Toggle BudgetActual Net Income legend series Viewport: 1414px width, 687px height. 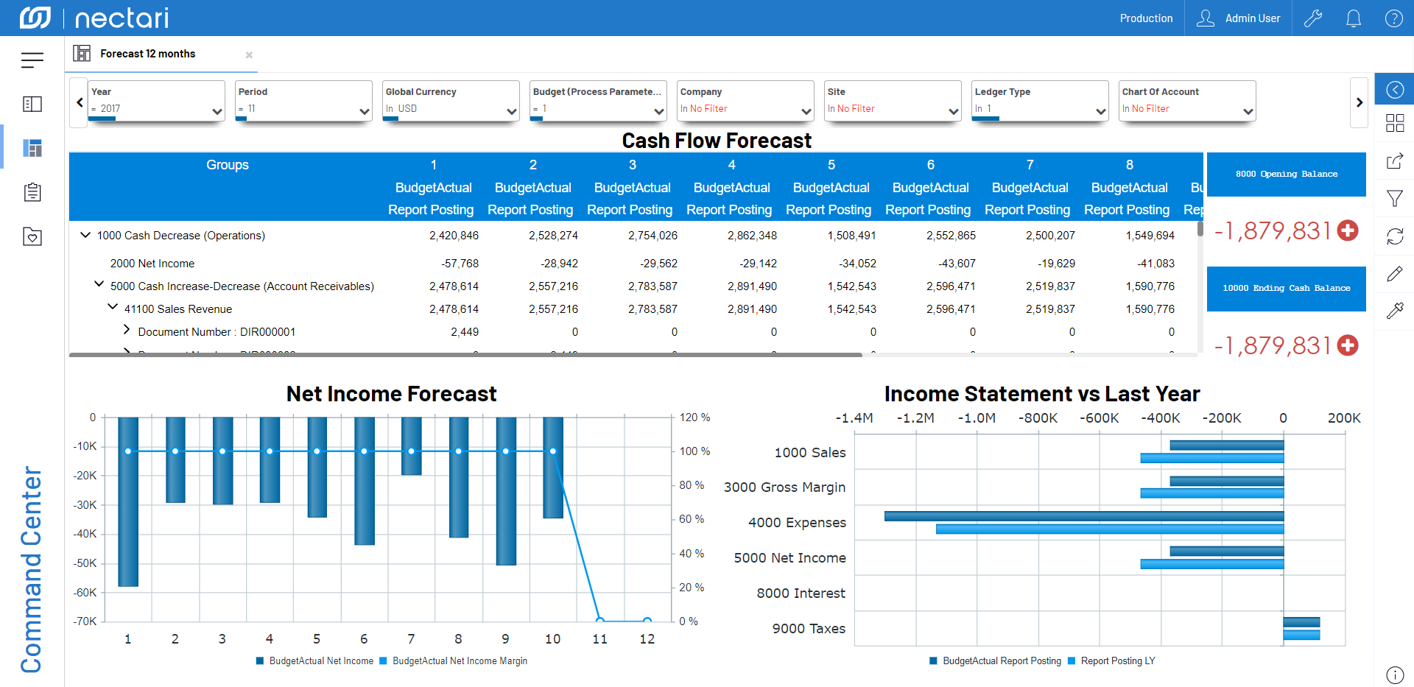[x=314, y=661]
